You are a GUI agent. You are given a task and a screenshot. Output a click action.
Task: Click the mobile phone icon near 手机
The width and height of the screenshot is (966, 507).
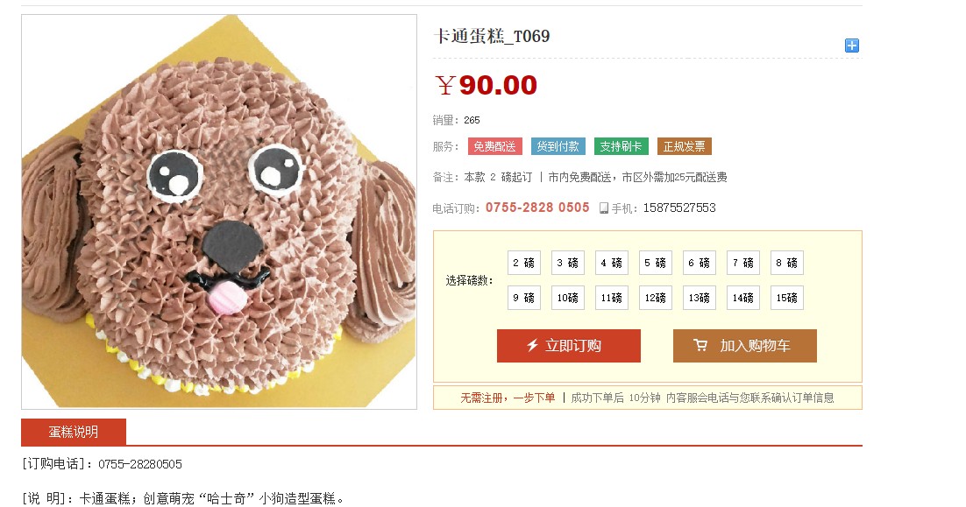[x=604, y=208]
